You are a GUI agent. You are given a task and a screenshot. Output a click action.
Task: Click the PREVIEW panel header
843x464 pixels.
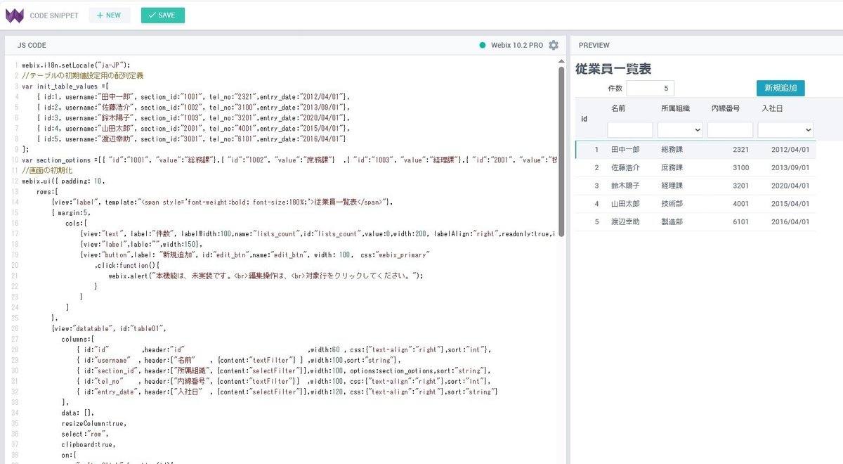(594, 44)
